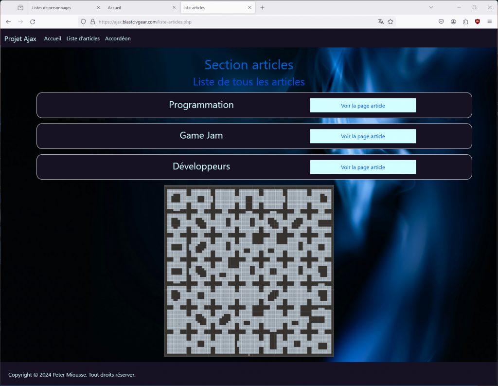Click the URL address bar field
The height and width of the screenshot is (386, 498).
tap(233, 21)
